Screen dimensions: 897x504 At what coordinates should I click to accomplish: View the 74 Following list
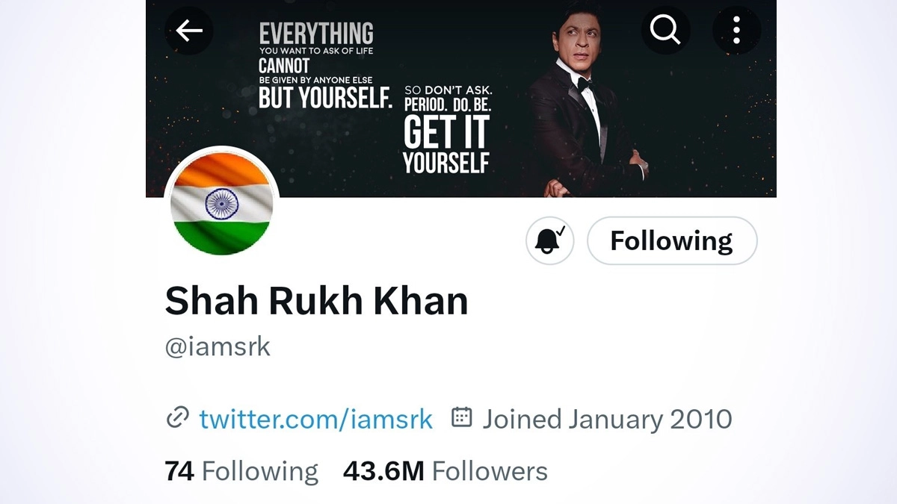(241, 471)
